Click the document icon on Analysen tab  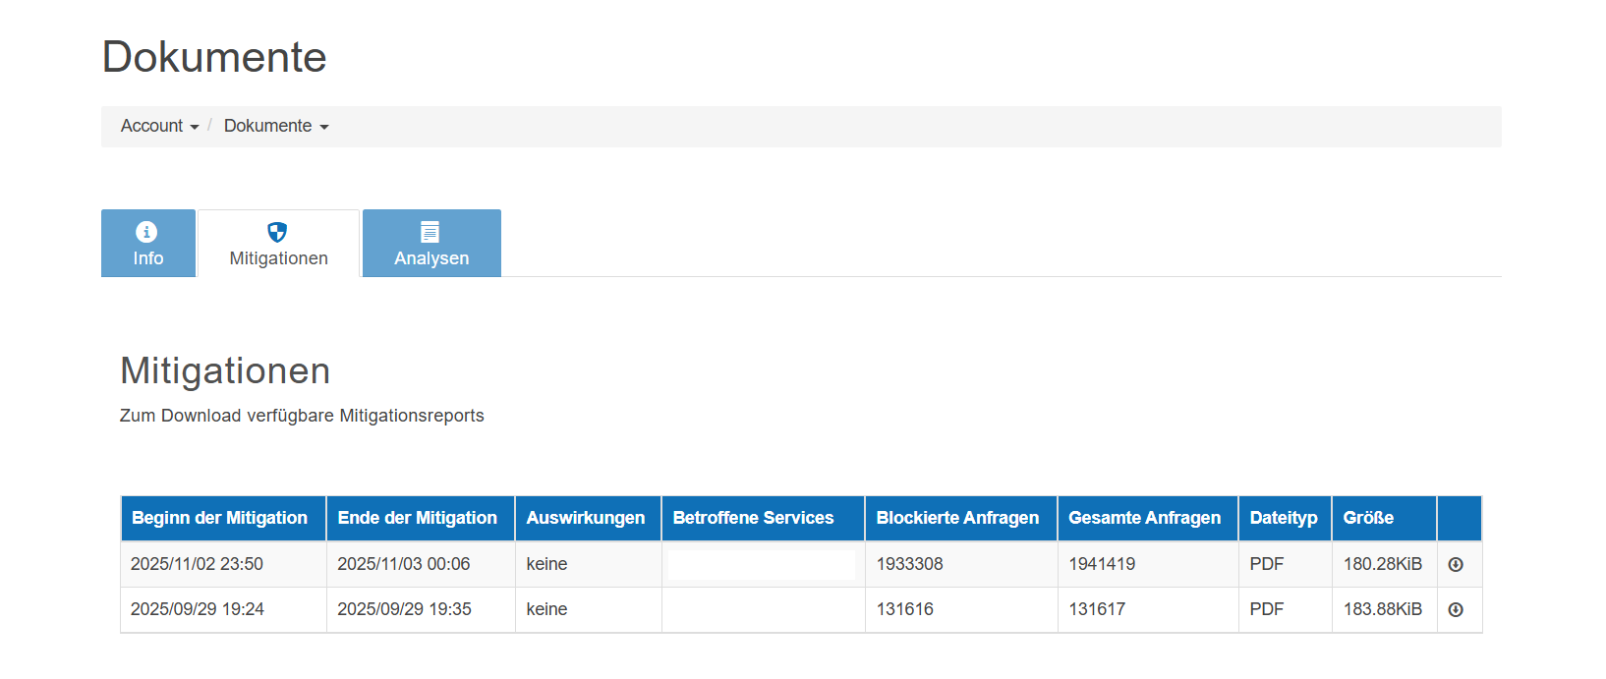point(430,232)
